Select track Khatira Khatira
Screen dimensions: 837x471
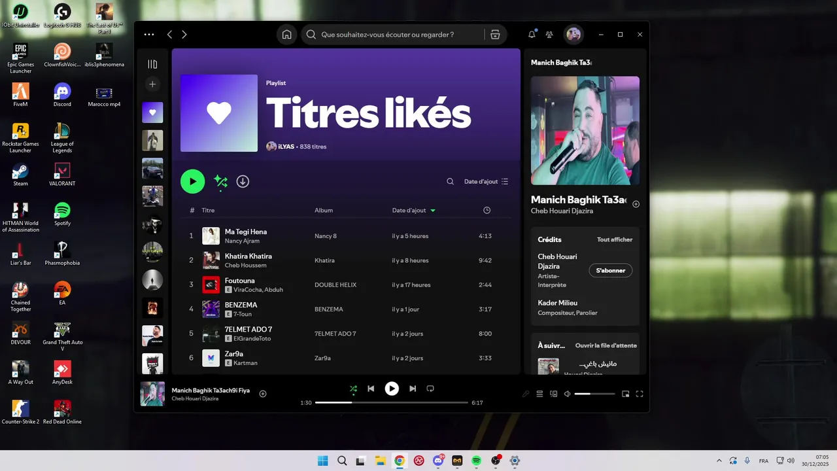[x=248, y=256]
